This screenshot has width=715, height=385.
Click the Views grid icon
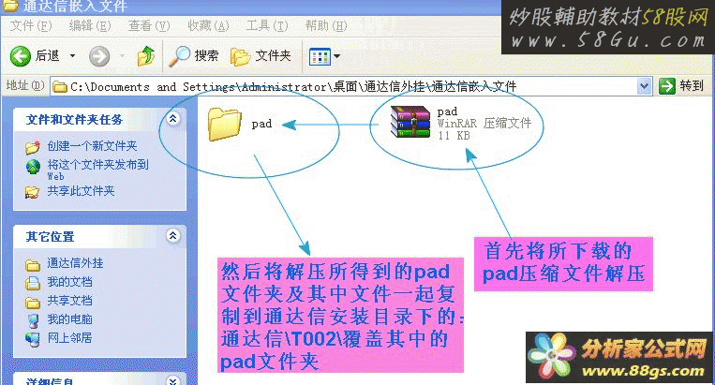(x=320, y=56)
